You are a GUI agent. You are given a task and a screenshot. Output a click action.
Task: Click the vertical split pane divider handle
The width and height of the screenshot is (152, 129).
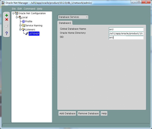click(x=53, y=67)
